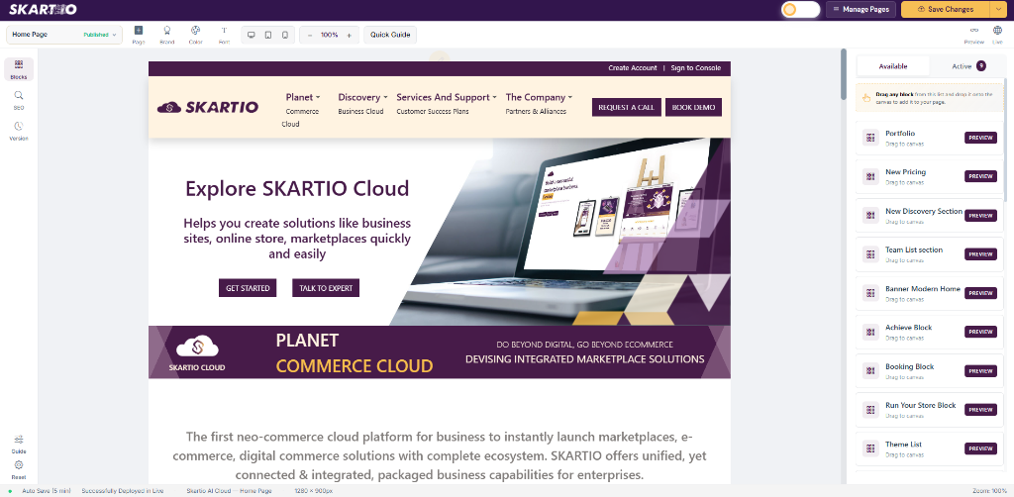1014x497 pixels.
Task: Open the Guide sidebar icon
Action: pos(19,444)
